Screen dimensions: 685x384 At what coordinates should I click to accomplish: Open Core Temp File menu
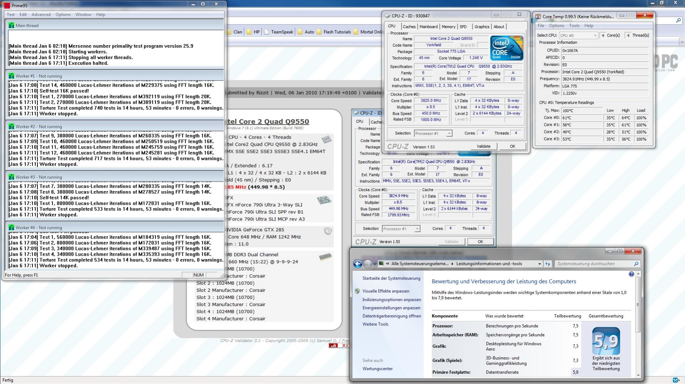541,26
